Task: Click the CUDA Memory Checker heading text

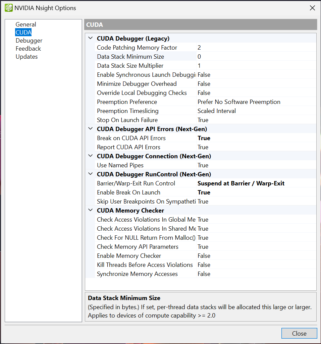Action: pyautogui.click(x=130, y=211)
